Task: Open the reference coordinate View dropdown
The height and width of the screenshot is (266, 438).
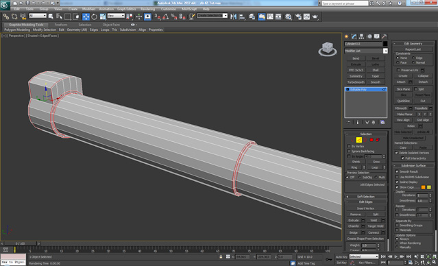Action: coord(116,16)
